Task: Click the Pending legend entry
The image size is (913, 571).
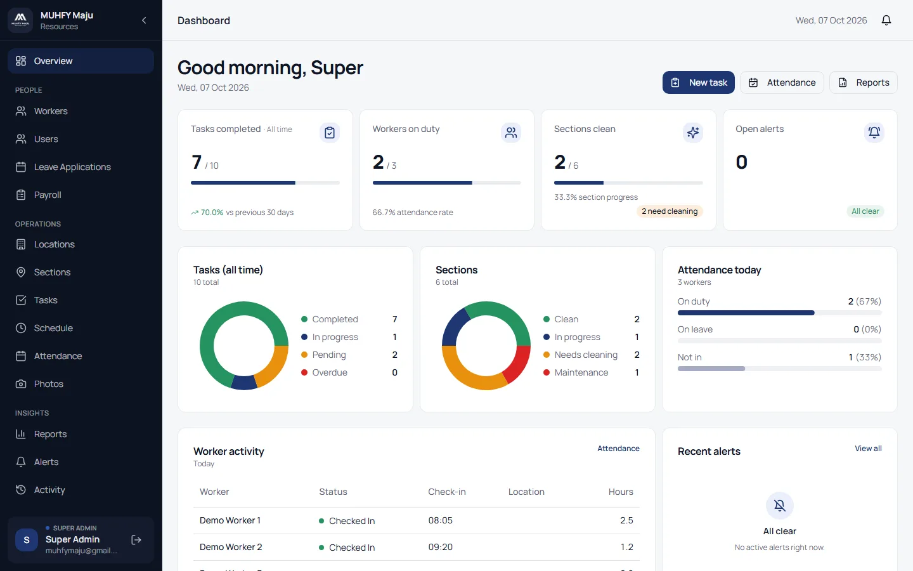Action: (349, 355)
